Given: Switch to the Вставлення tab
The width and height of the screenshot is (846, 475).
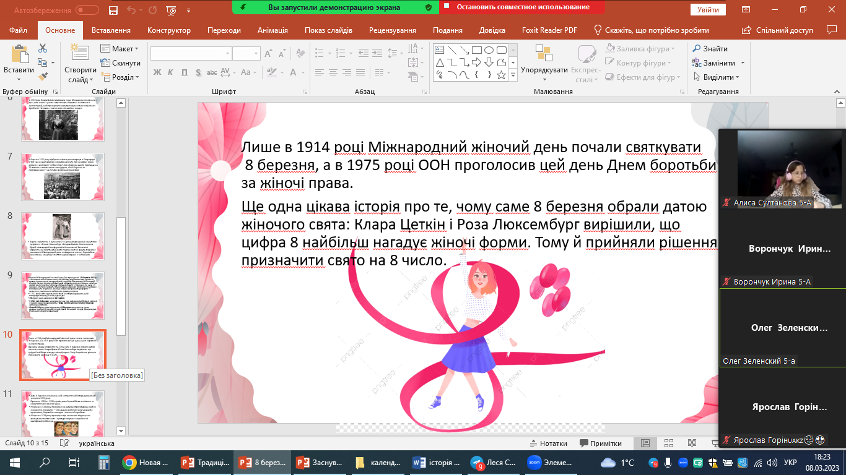Looking at the screenshot, I should [111, 30].
